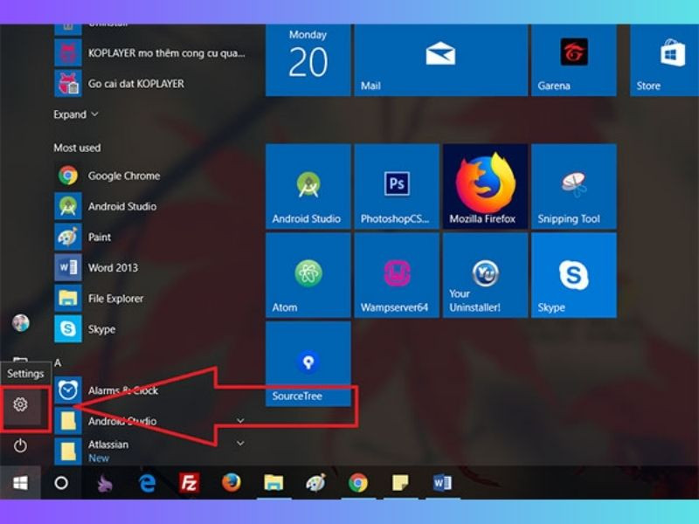Viewport: 699px width, 524px height.
Task: Launch the Atom tile
Action: 308,275
